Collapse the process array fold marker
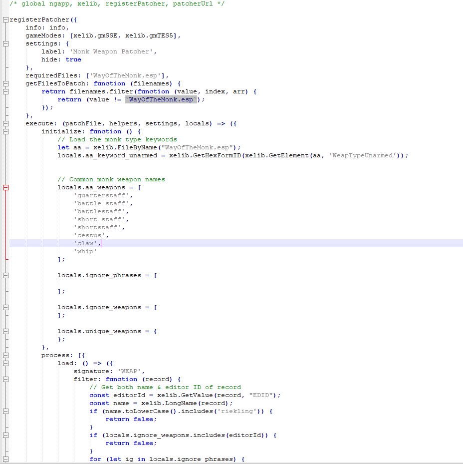 (5, 355)
